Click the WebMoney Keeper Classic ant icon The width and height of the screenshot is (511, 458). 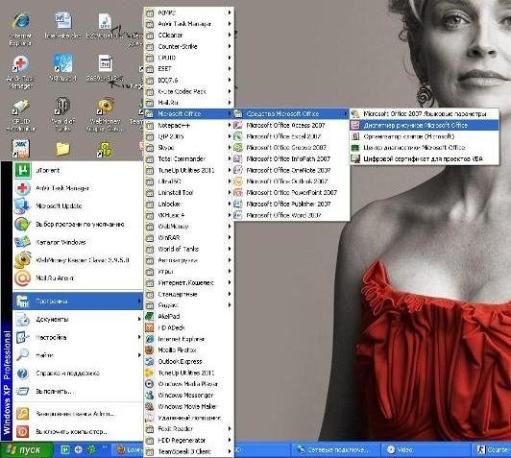click(22, 260)
